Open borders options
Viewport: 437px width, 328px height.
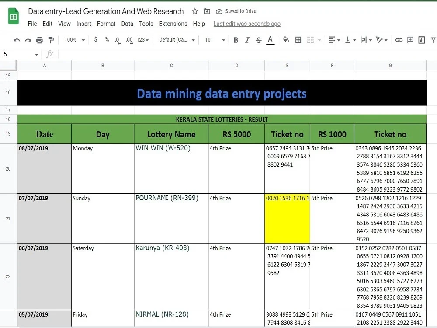pos(298,40)
